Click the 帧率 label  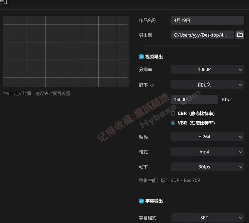click(x=143, y=167)
